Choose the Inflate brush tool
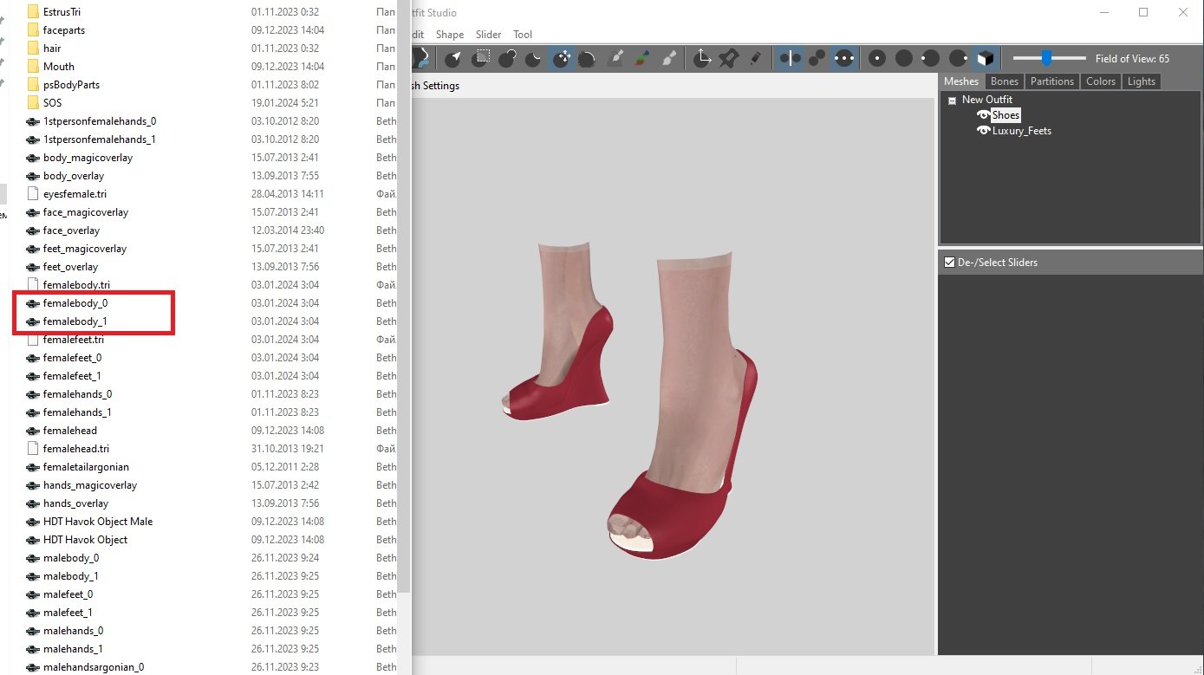Screen dimensions: 1204x675 [508, 58]
